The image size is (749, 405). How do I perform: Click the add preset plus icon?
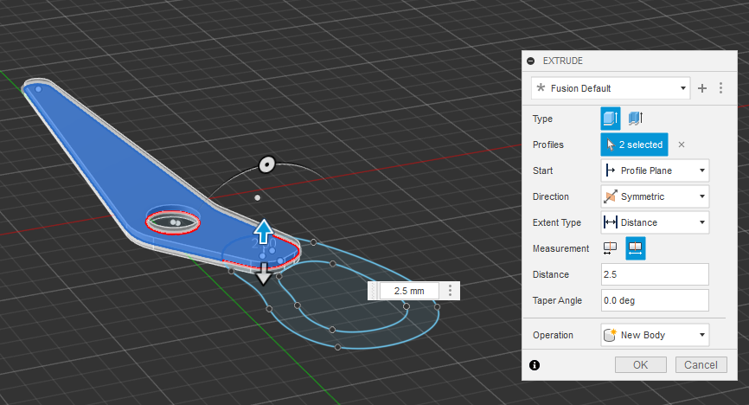tap(702, 88)
